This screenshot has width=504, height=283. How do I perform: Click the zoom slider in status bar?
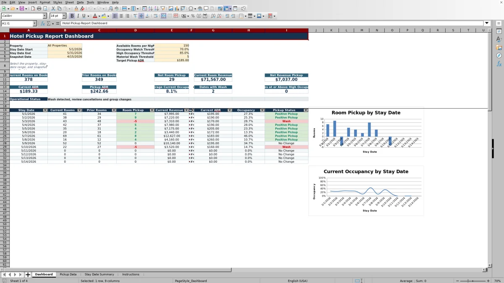[472, 281]
